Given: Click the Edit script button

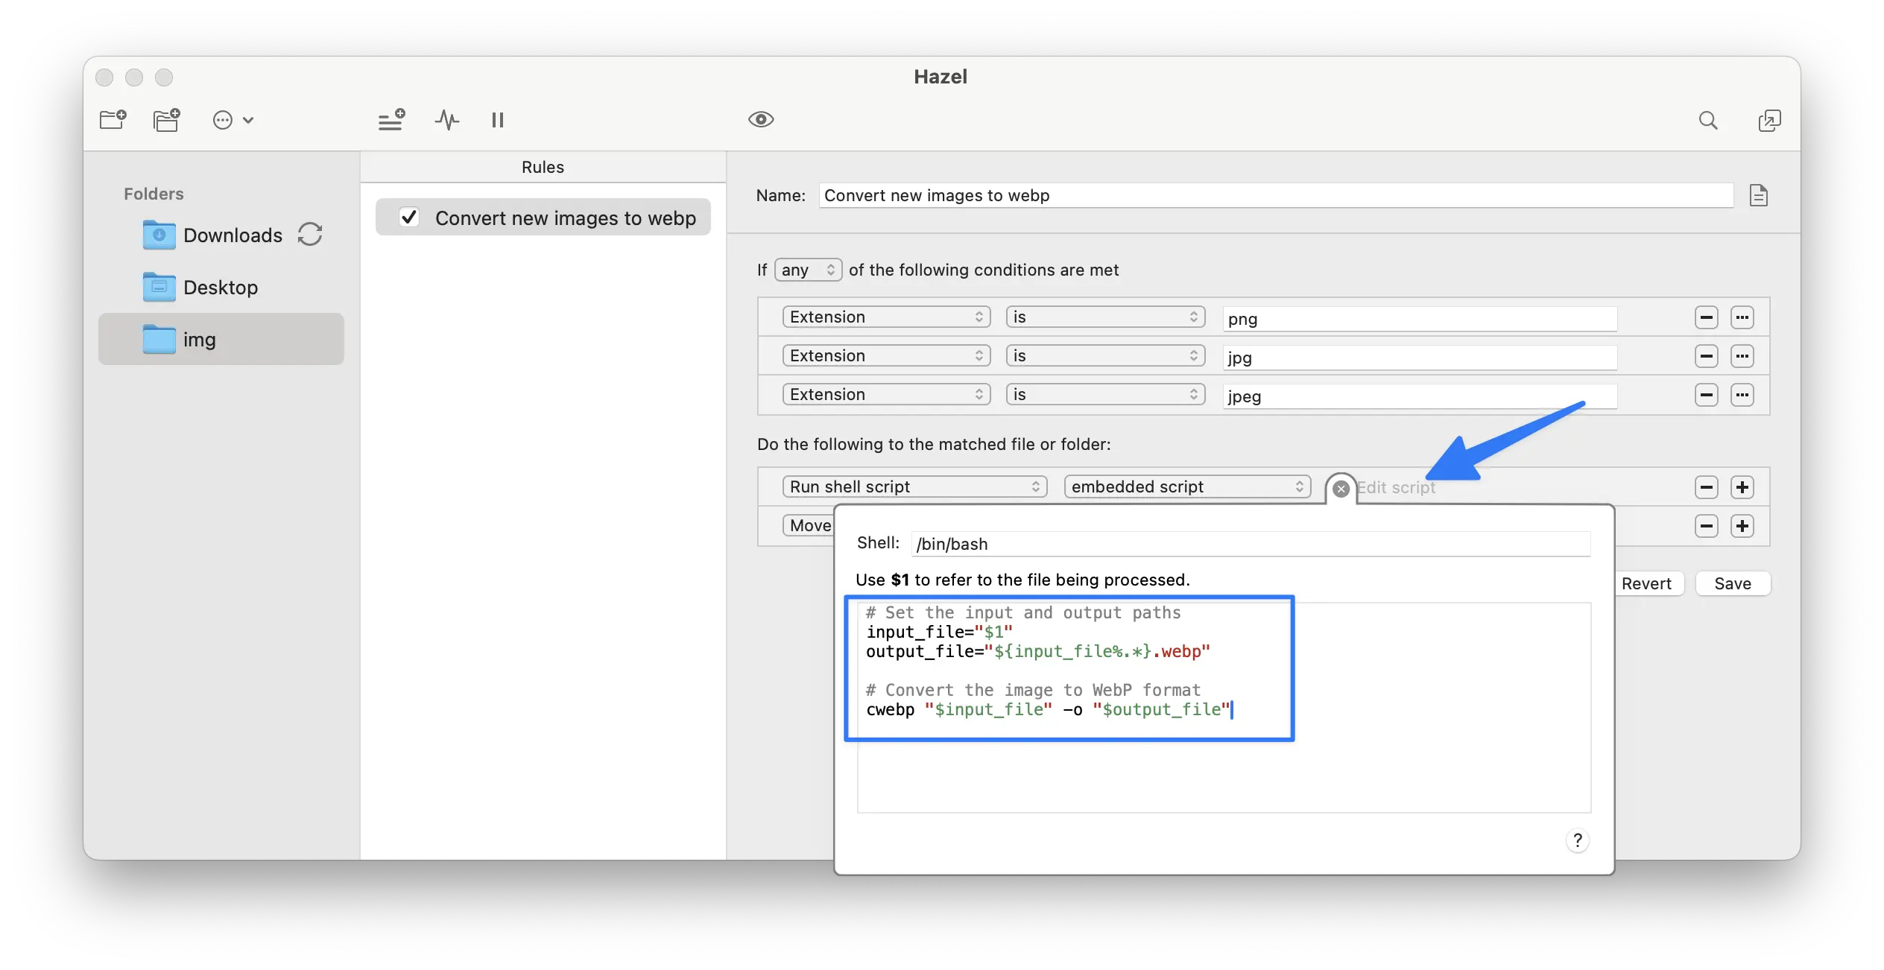Looking at the screenshot, I should click(1396, 487).
